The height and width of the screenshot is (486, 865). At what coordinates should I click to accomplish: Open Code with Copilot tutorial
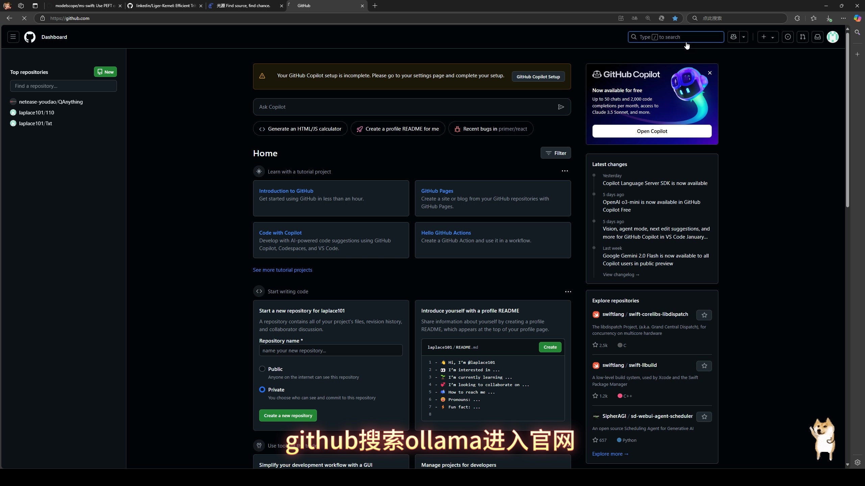click(x=280, y=233)
